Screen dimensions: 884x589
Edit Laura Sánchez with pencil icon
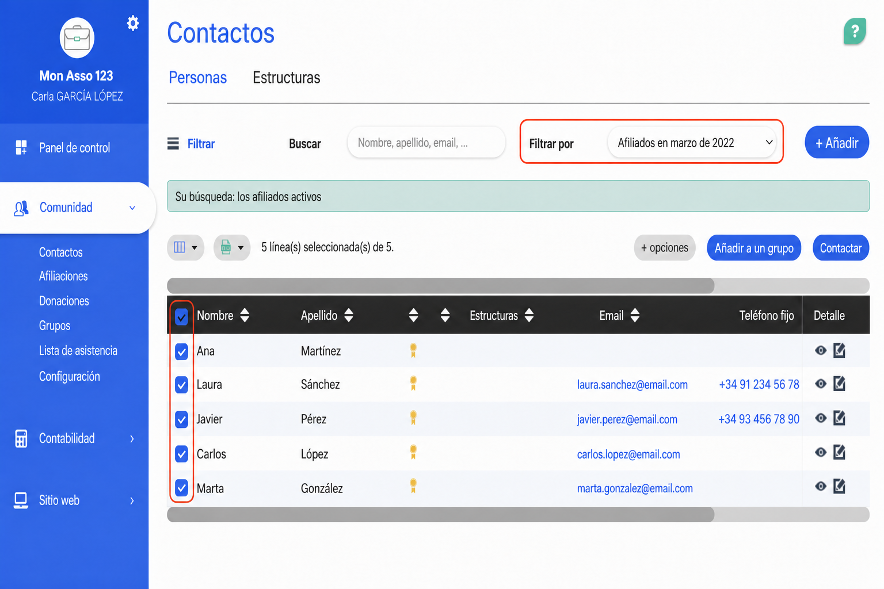[840, 384]
